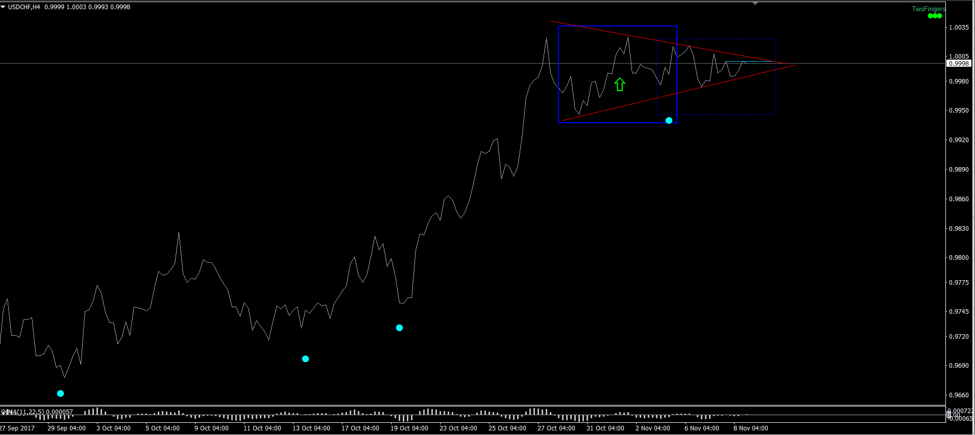Click the OsMA(11,22,5) indicator label
The image size is (975, 435).
coord(37,412)
